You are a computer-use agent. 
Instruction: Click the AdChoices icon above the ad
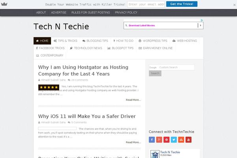[x=202, y=20]
